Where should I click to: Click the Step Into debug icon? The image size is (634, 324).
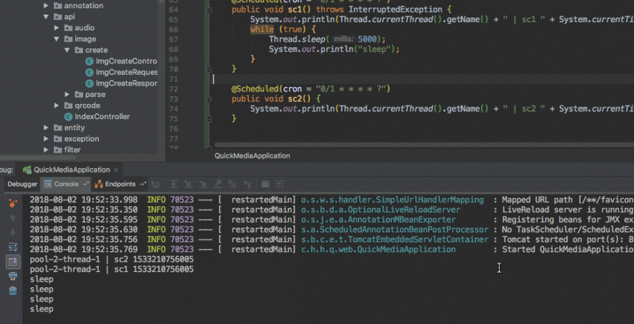[x=188, y=184]
